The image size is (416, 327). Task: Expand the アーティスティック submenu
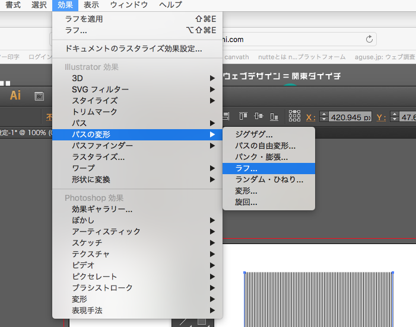pyautogui.click(x=138, y=232)
